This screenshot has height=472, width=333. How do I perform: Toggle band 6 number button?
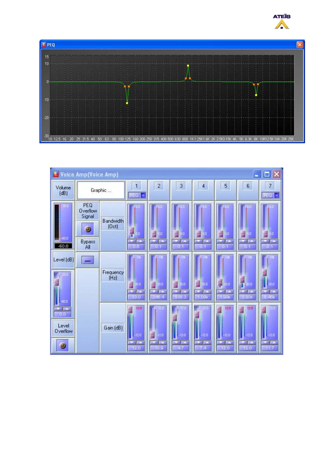[248, 186]
